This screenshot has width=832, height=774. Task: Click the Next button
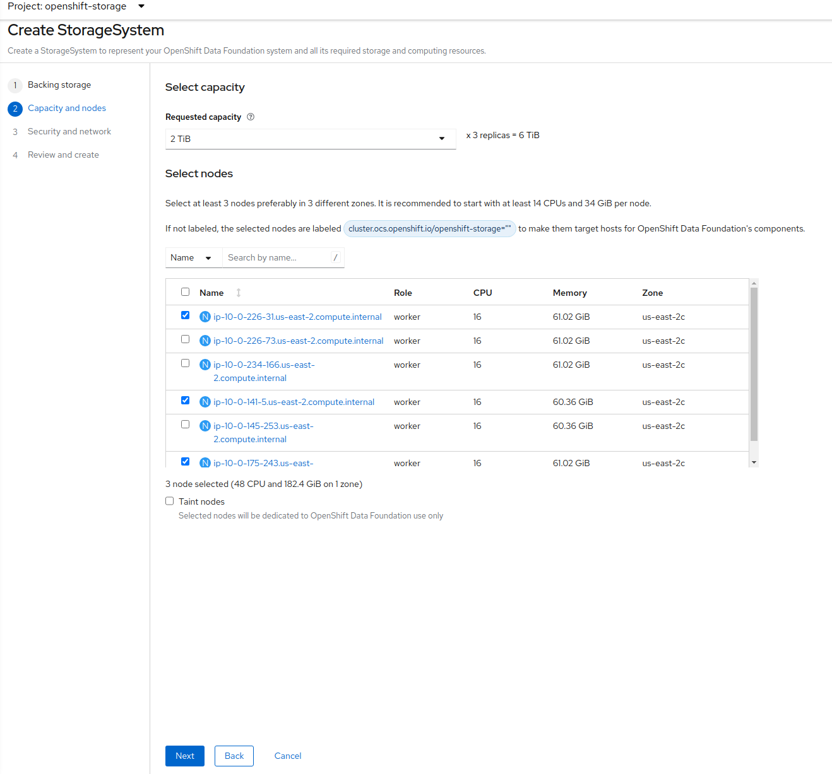(x=185, y=756)
